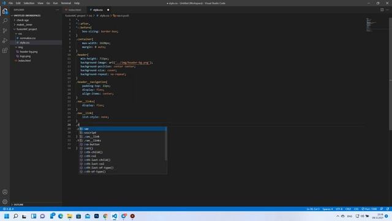Change line endings via CRLF status item
Viewport: 392px width, 221px height.
[x=348, y=209]
